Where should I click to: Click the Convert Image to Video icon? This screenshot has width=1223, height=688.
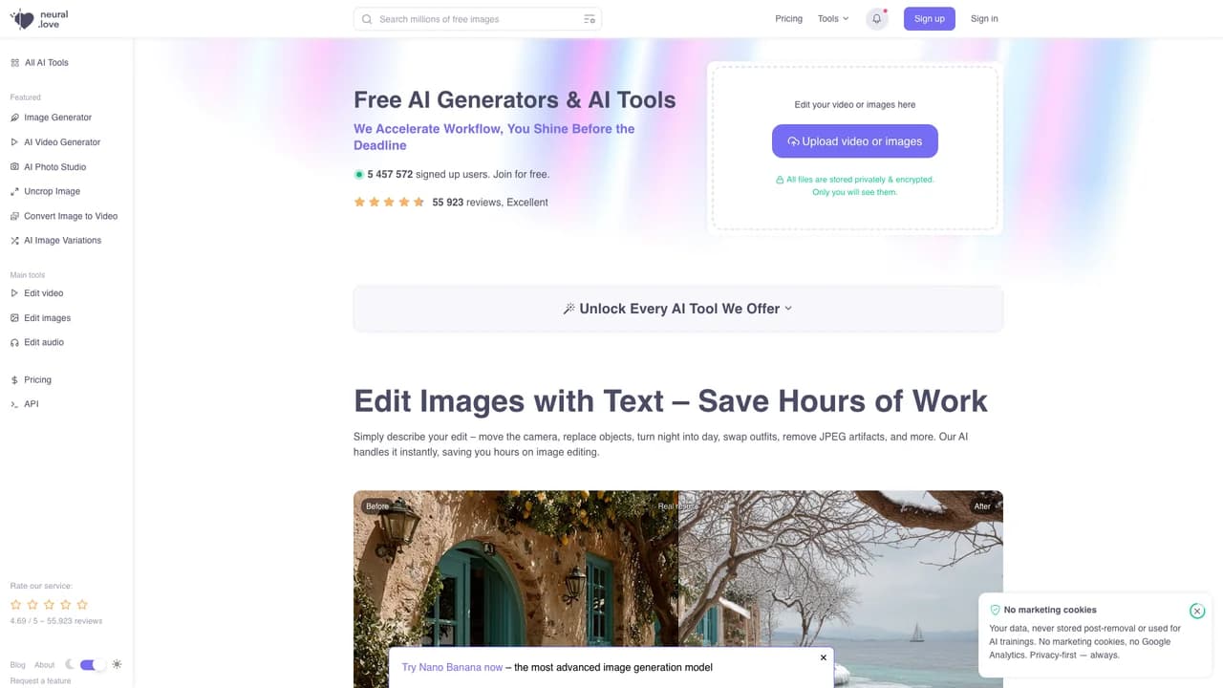pos(14,216)
